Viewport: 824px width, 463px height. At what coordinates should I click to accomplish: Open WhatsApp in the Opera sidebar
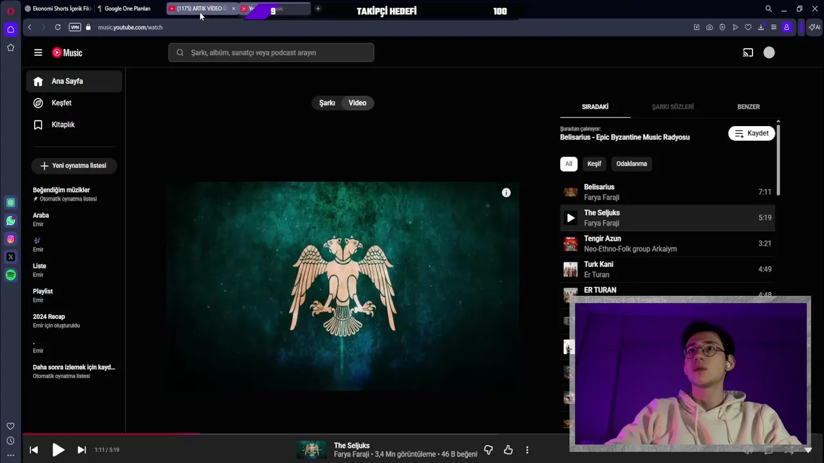10,221
